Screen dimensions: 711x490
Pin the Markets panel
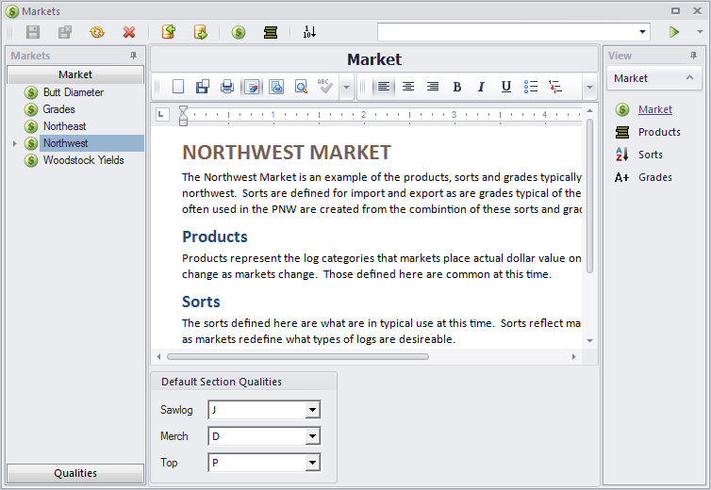(133, 56)
